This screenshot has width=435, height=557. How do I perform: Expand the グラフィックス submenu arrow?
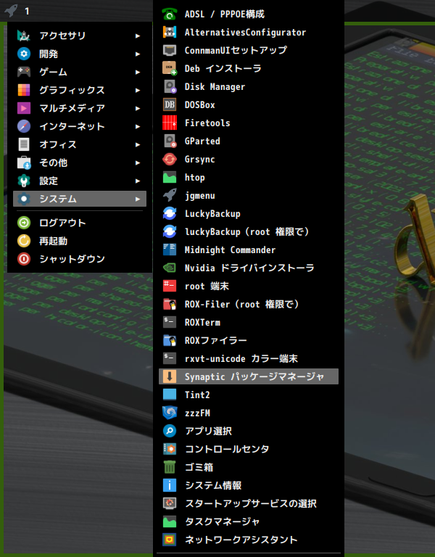(x=138, y=90)
